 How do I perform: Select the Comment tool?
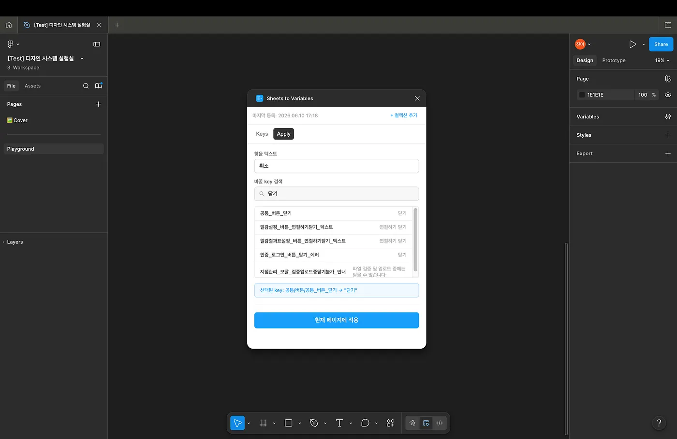(365, 423)
